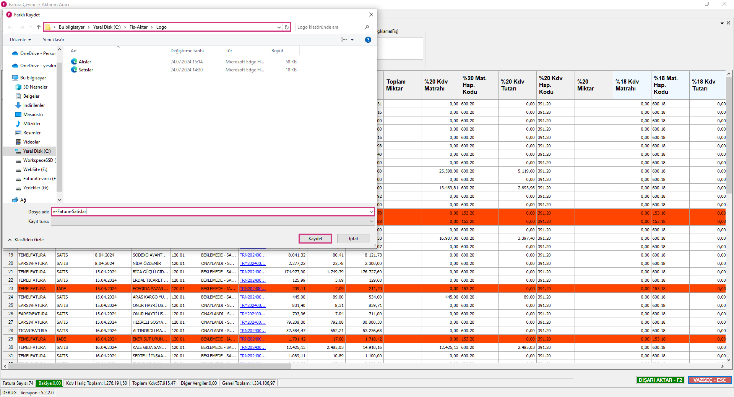Screen dimensions: 734x397
Task: Cancel the dialog with İptal button
Action: point(353,239)
